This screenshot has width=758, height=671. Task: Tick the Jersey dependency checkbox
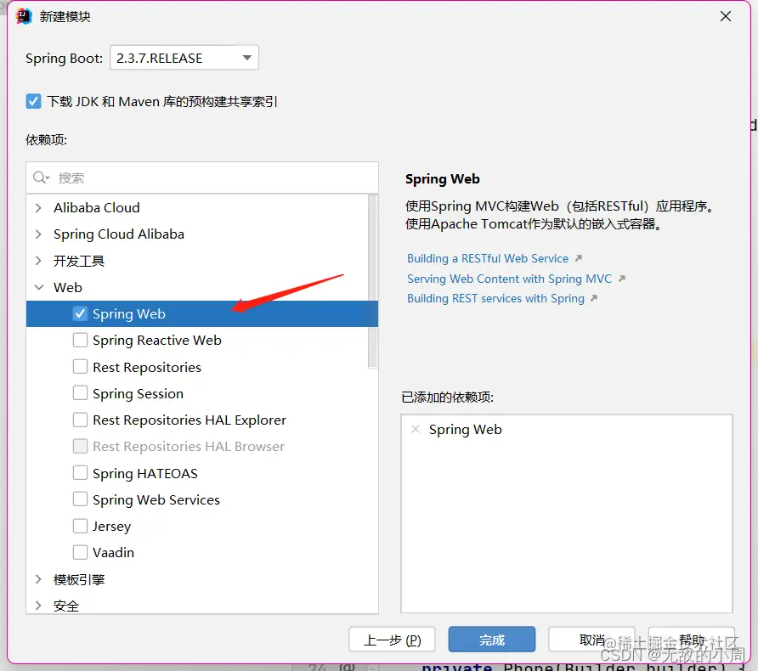pos(80,526)
